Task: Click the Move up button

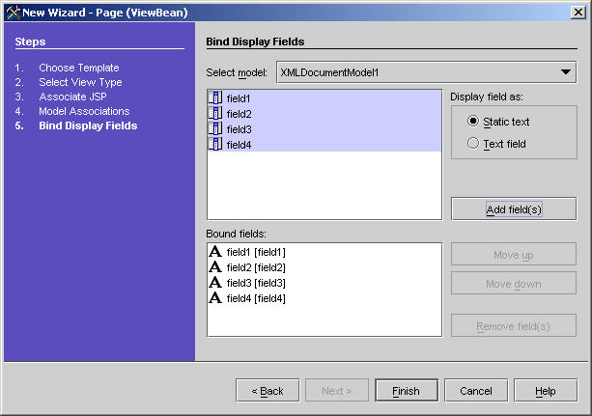Action: point(514,255)
